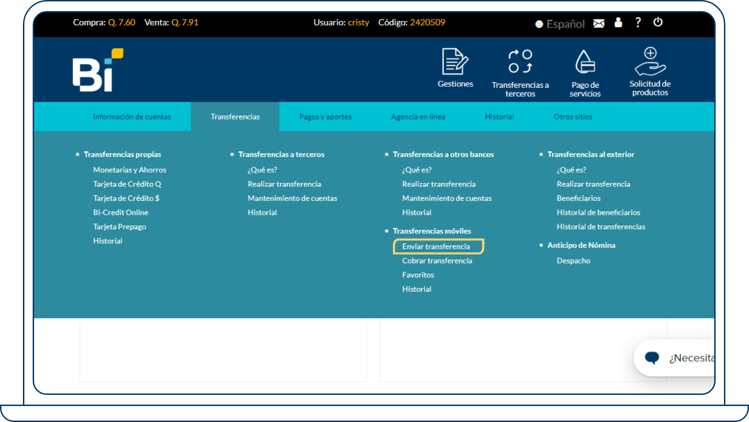Click Transferencias móviles heading
The height and width of the screenshot is (422, 749).
tap(432, 231)
